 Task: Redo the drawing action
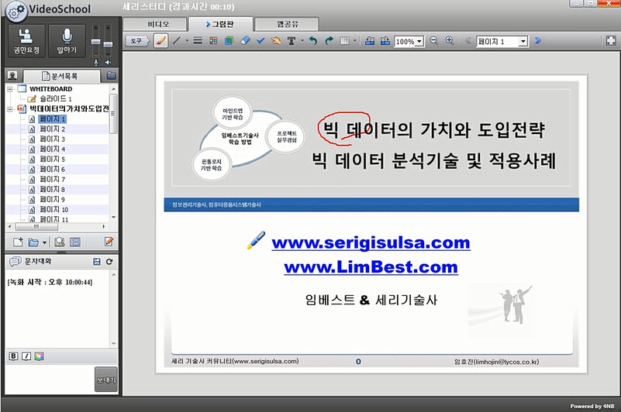329,41
